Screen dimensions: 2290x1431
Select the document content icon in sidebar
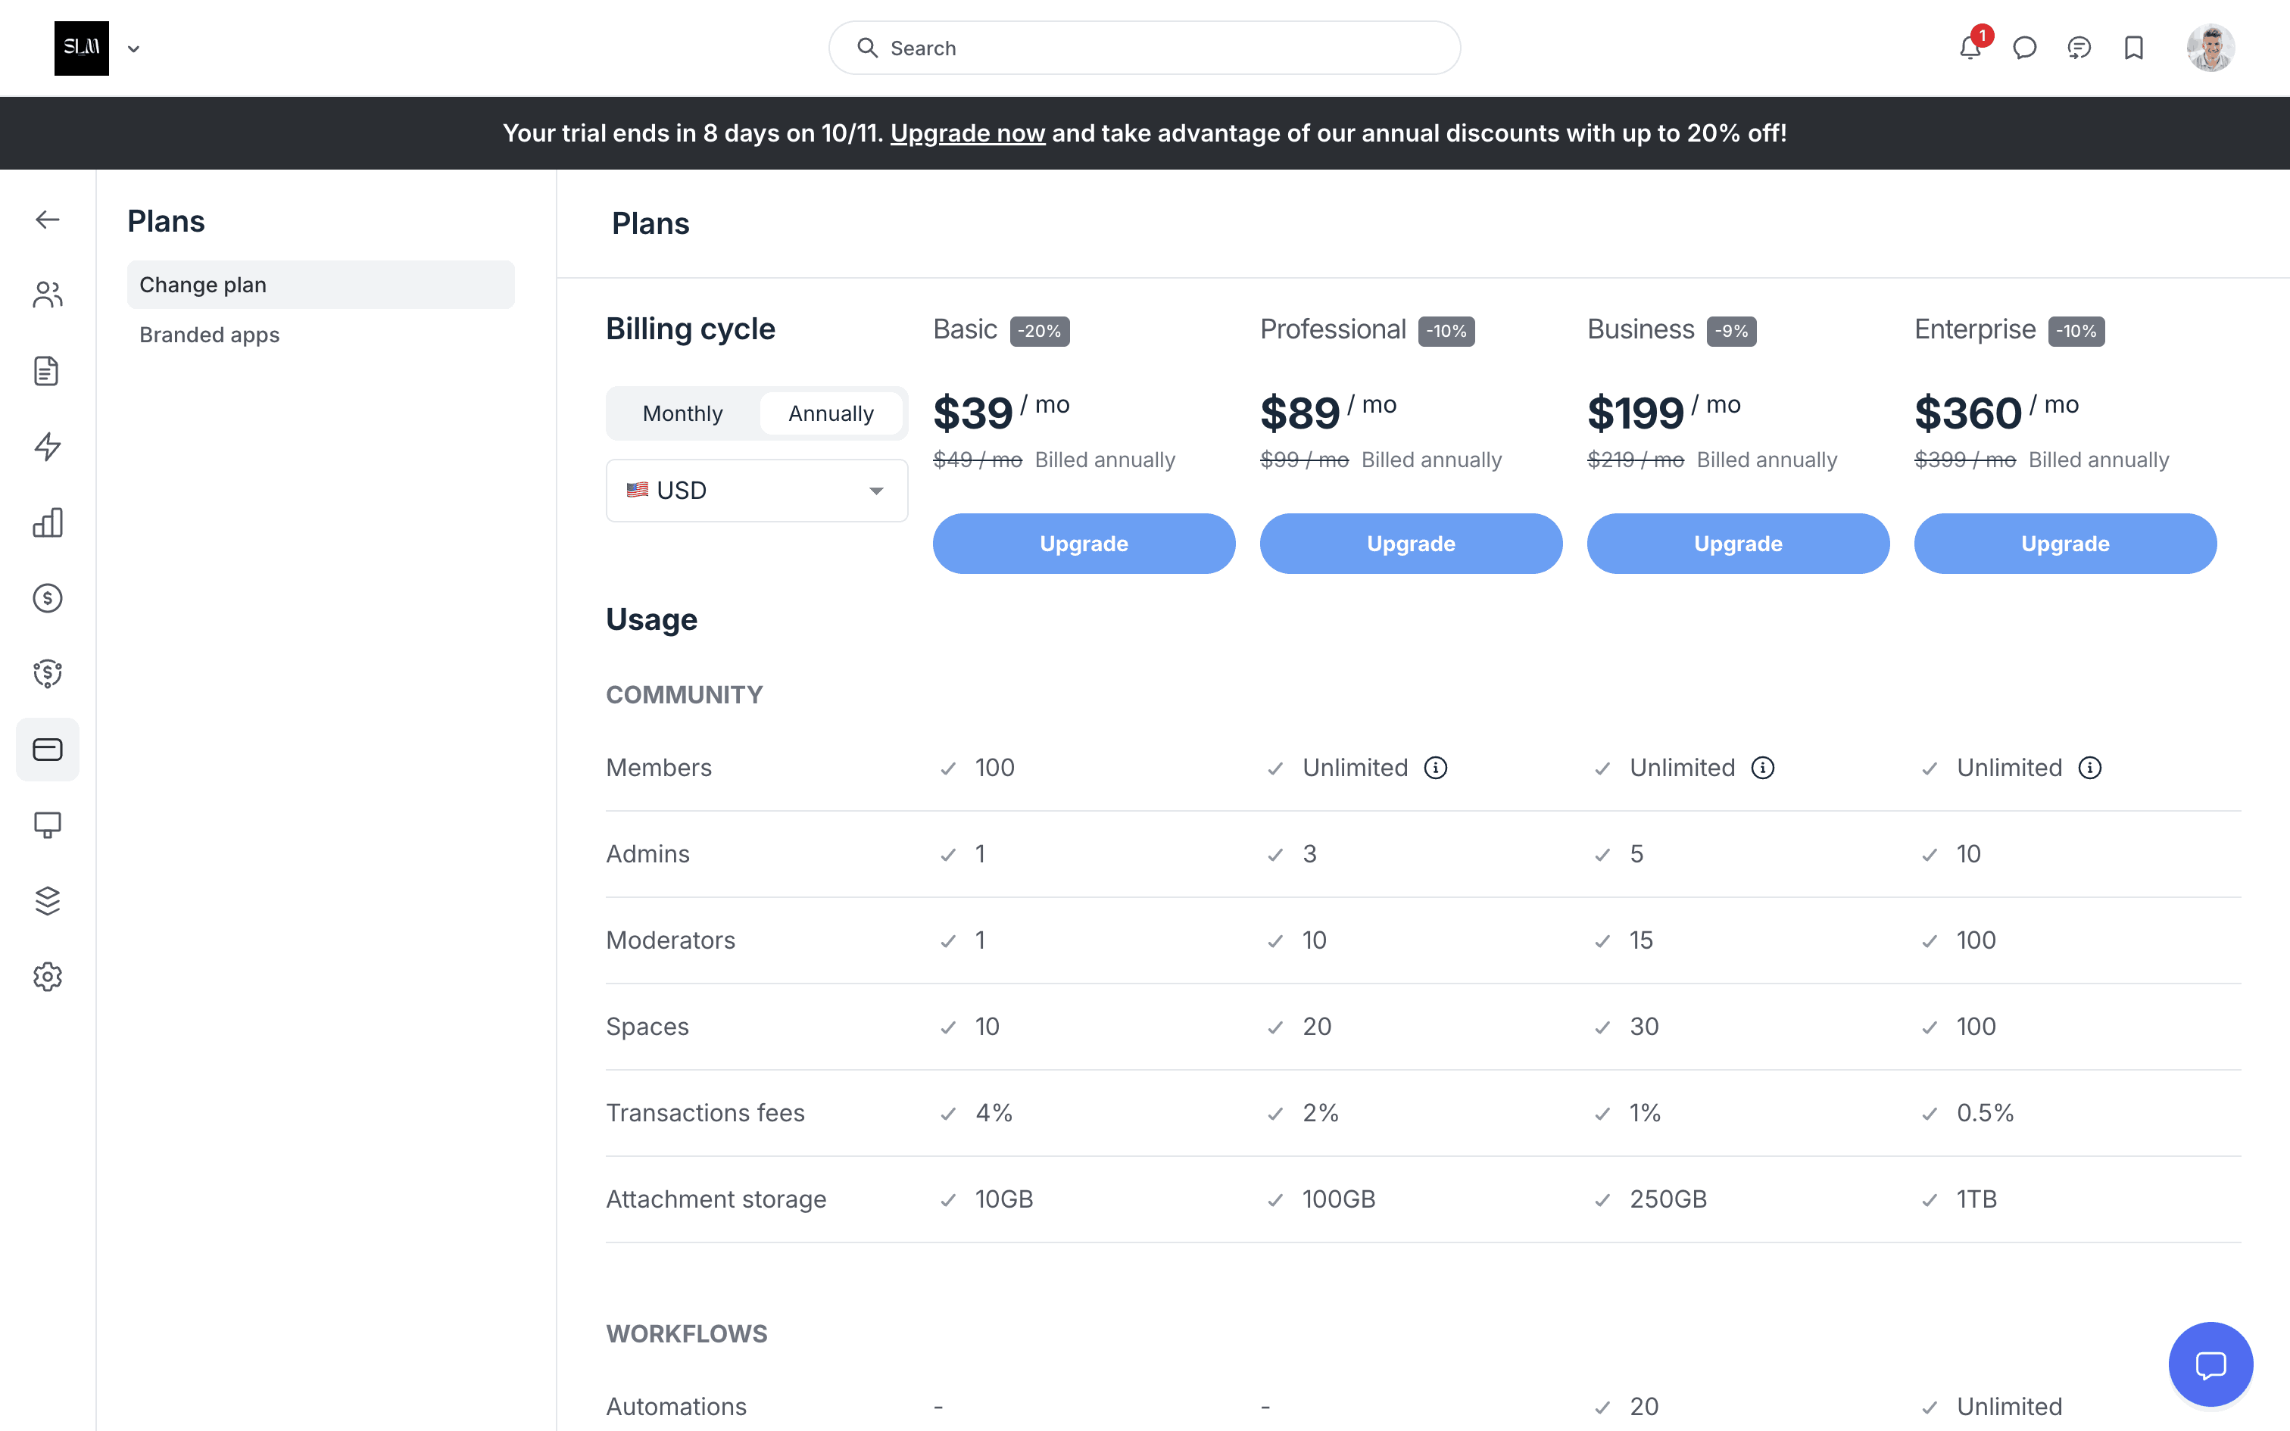[47, 371]
